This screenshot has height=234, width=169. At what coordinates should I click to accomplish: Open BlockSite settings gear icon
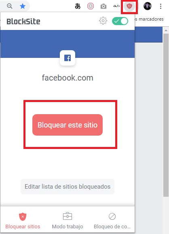coord(103,21)
